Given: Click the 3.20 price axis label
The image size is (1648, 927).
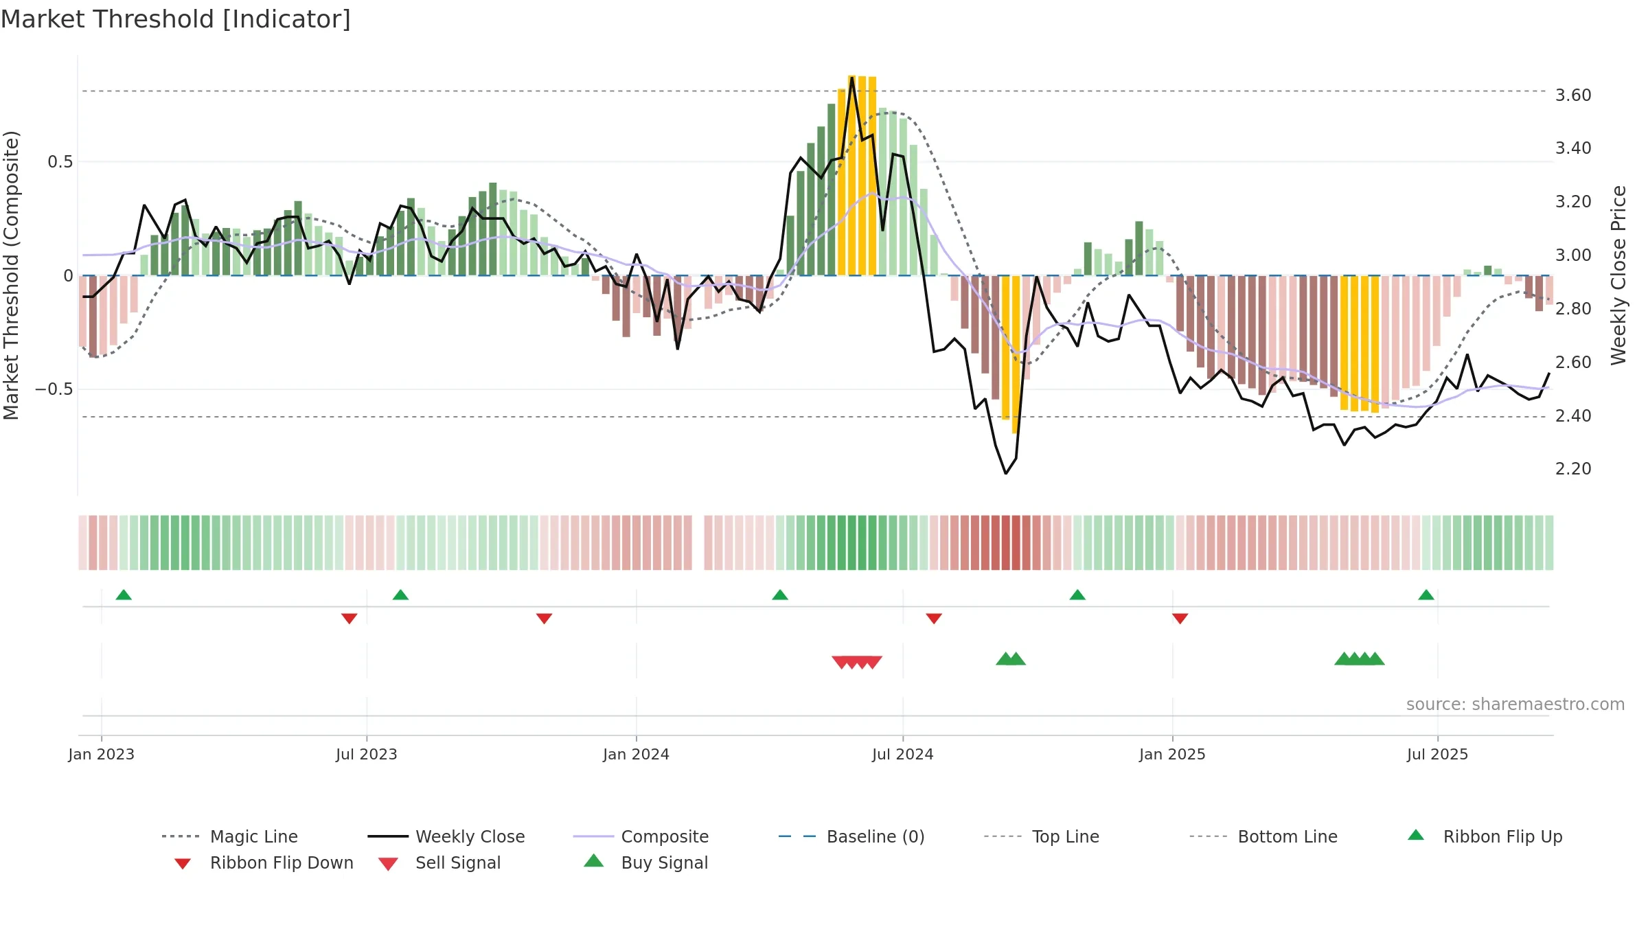Looking at the screenshot, I should [1573, 202].
